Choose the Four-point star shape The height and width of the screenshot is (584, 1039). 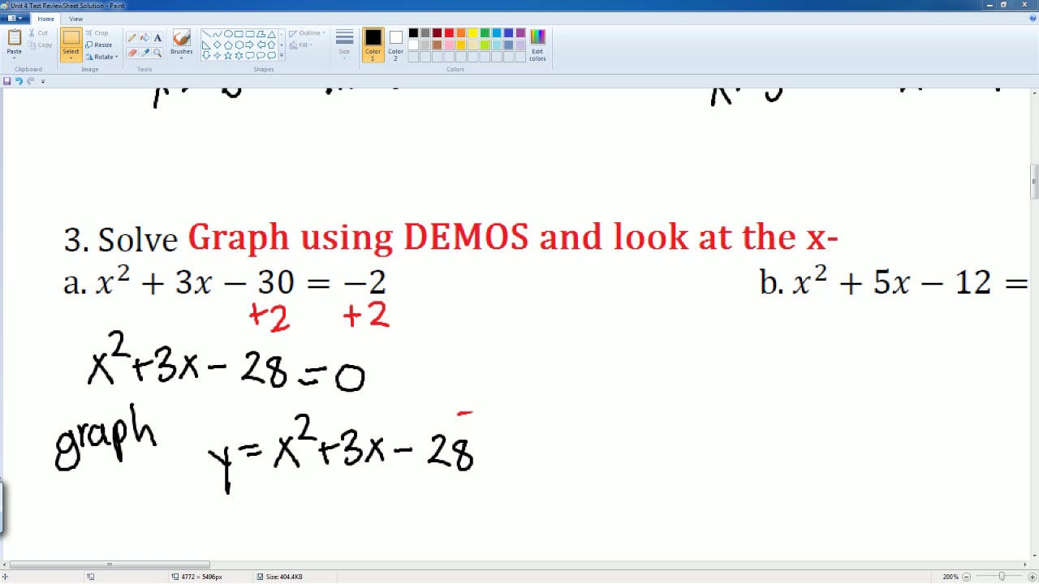coord(218,55)
